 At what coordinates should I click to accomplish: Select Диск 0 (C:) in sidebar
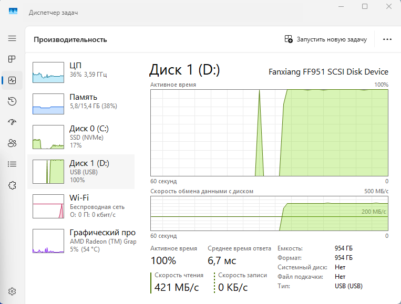coord(81,137)
